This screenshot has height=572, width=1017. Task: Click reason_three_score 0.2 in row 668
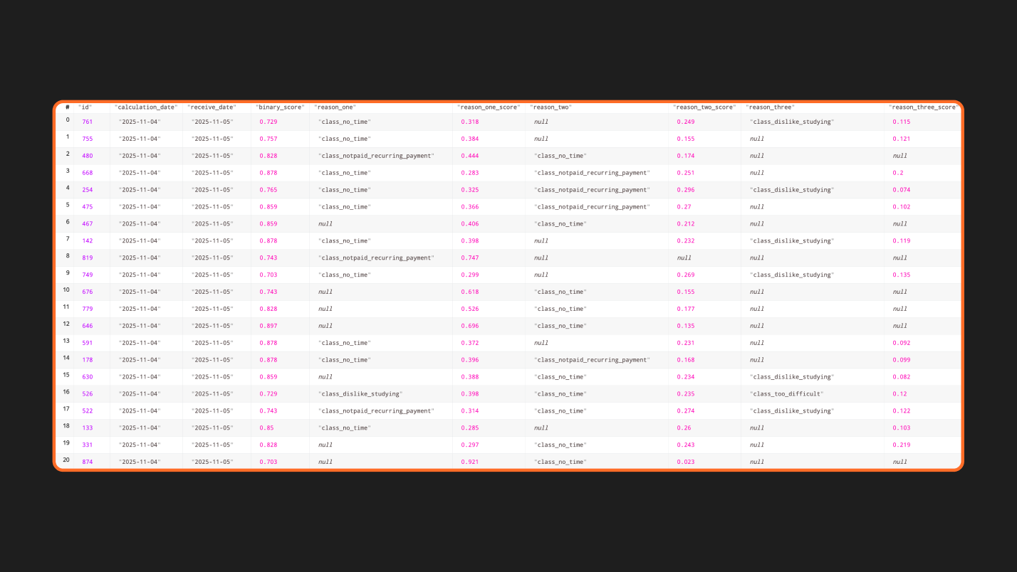click(x=898, y=173)
